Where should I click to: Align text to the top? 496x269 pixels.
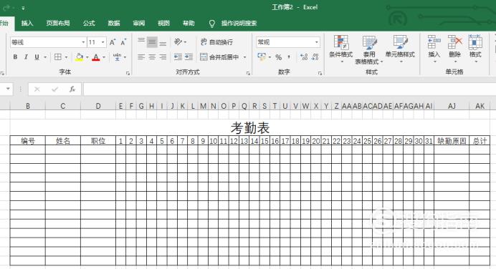tap(141, 41)
